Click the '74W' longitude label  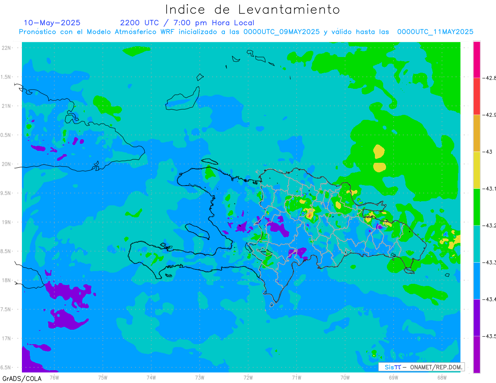click(151, 377)
